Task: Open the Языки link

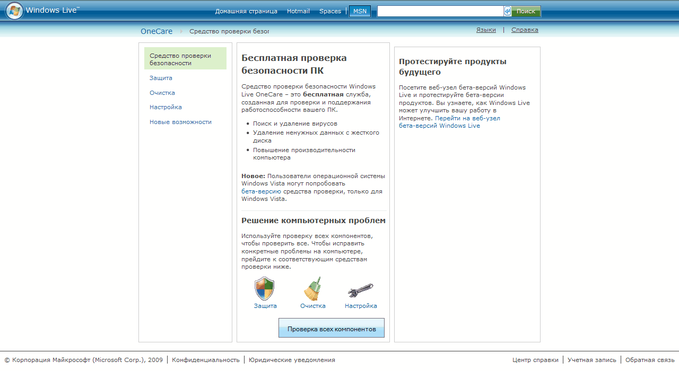Action: pos(486,30)
